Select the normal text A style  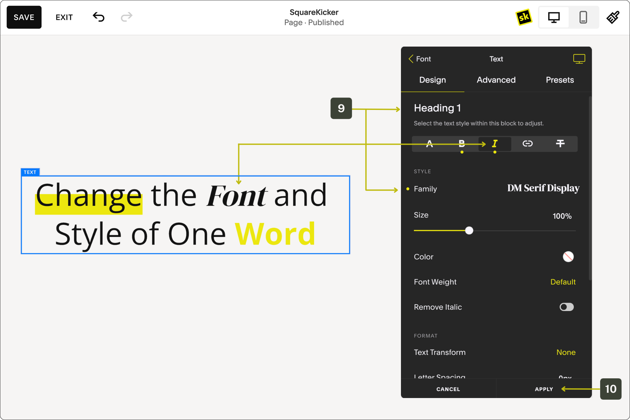click(429, 144)
